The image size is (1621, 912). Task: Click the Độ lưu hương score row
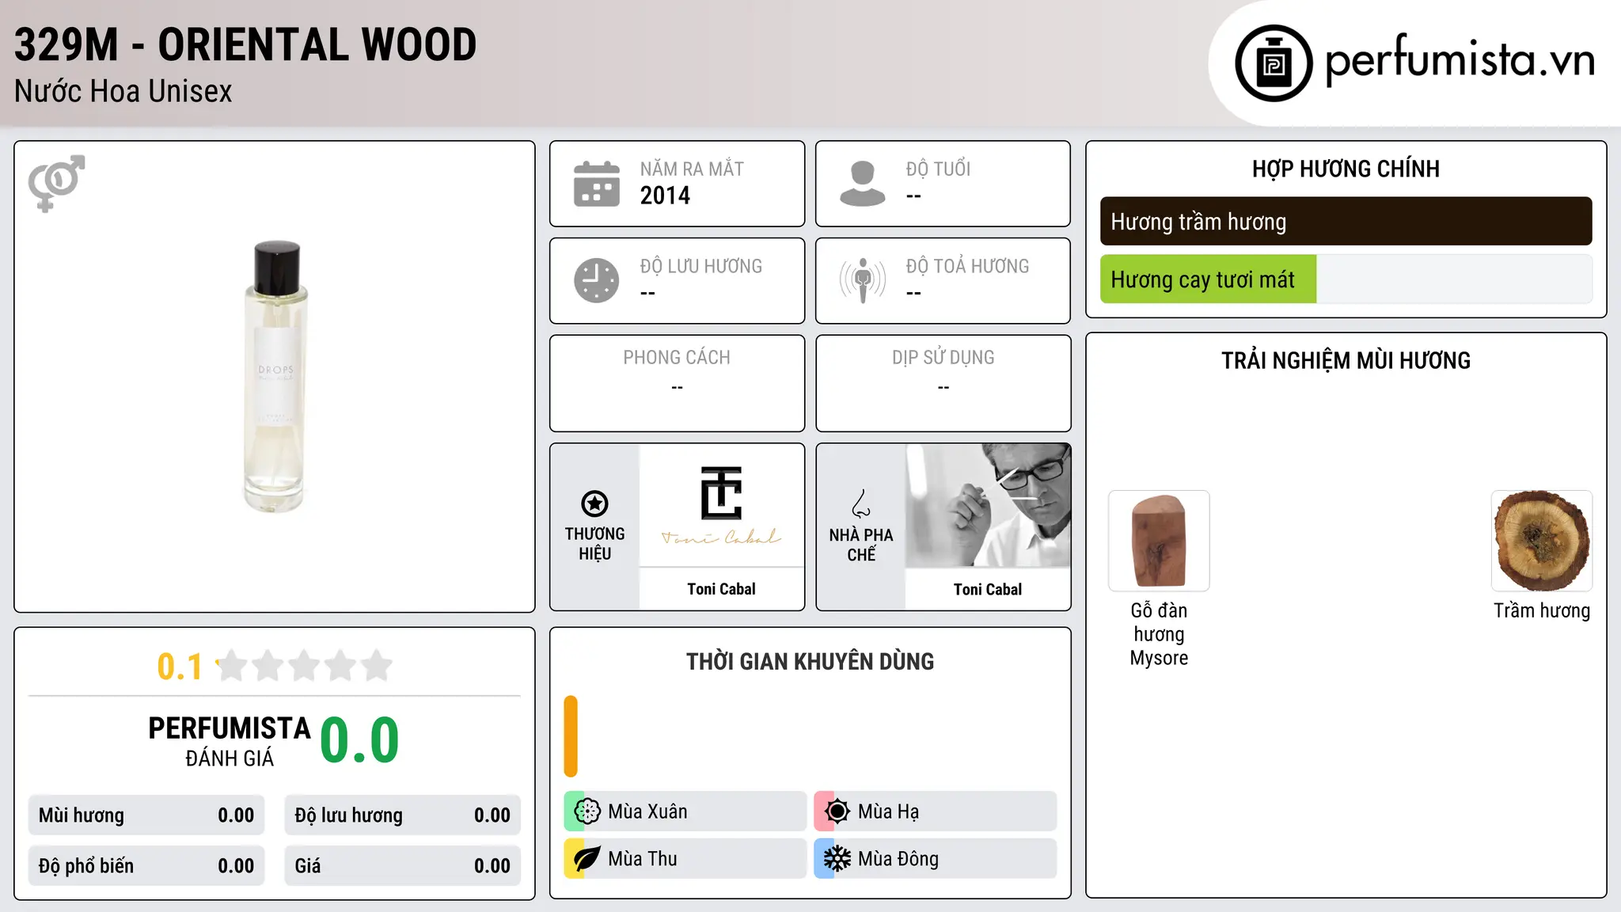403,815
